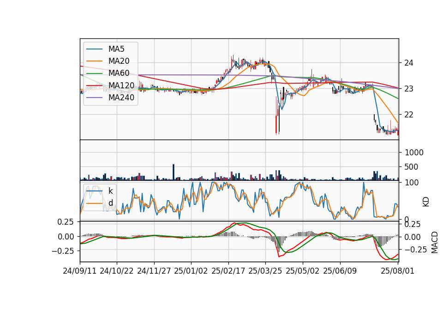Click the left MACD axis label 0.00

[x=66, y=237]
